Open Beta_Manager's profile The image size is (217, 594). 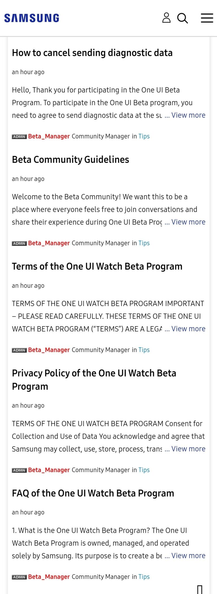[x=49, y=136]
